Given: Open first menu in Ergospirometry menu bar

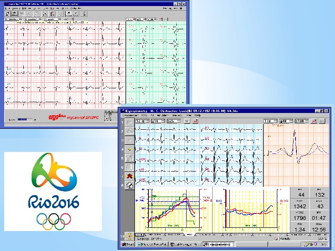Looking at the screenshot, I should click(x=130, y=115).
